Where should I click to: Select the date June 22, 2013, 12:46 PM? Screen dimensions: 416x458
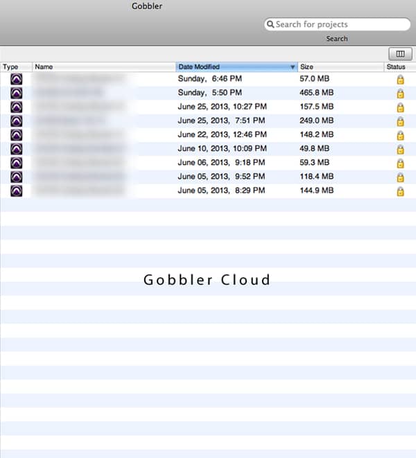[222, 134]
